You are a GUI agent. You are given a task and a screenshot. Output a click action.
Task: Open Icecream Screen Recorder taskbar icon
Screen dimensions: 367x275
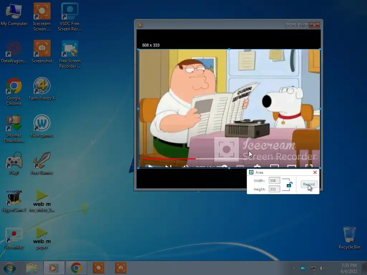point(98,268)
